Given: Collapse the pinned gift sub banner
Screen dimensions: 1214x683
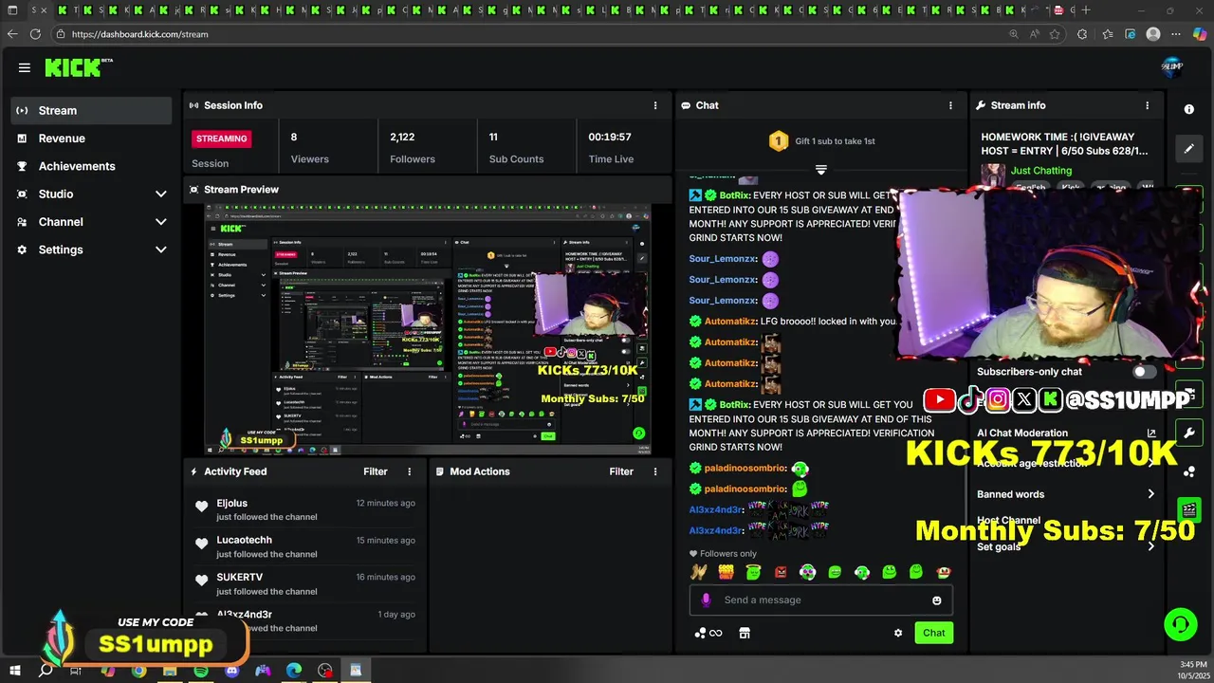Looking at the screenshot, I should [x=821, y=170].
